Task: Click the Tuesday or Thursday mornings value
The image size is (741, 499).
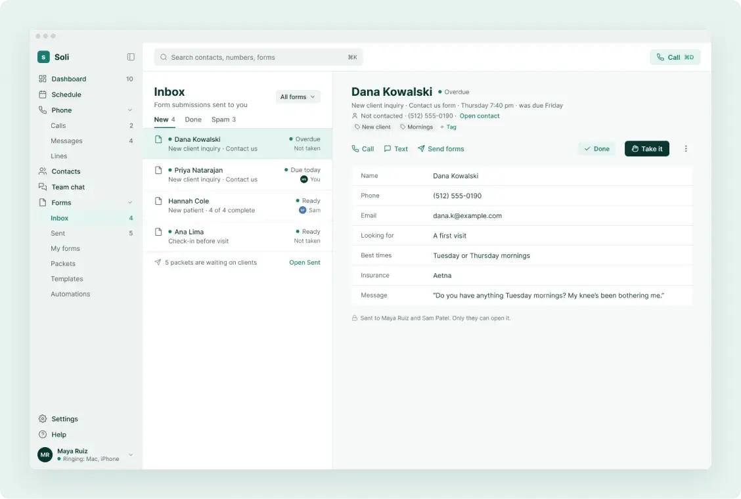Action: 481,255
